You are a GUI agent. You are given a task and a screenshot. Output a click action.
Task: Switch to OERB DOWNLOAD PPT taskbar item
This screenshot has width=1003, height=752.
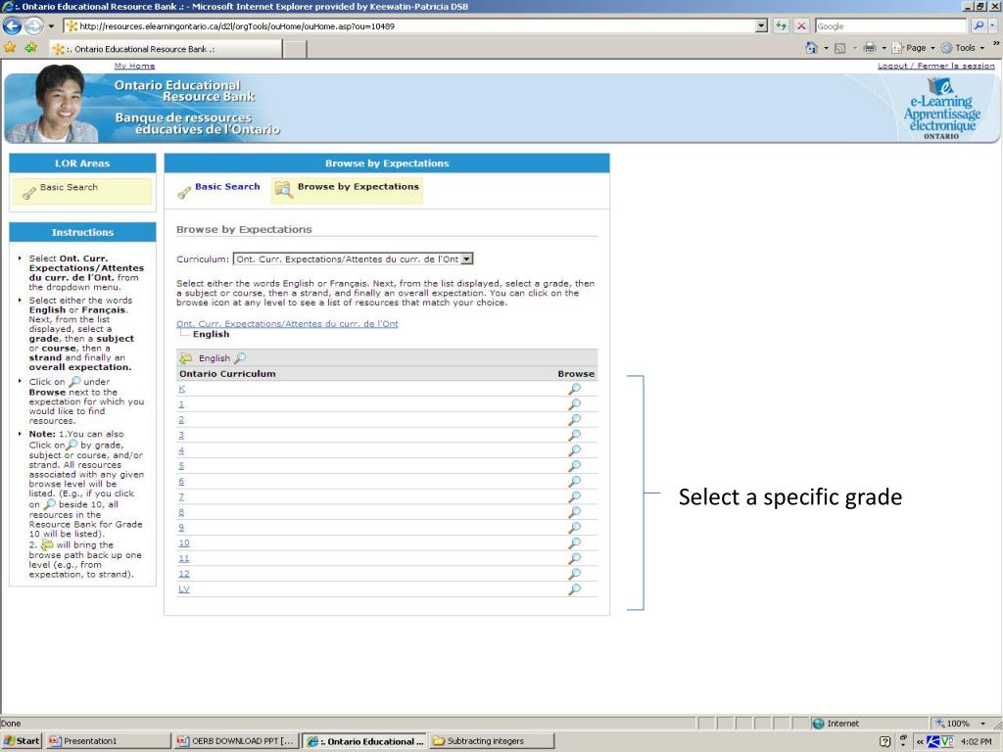(x=236, y=741)
